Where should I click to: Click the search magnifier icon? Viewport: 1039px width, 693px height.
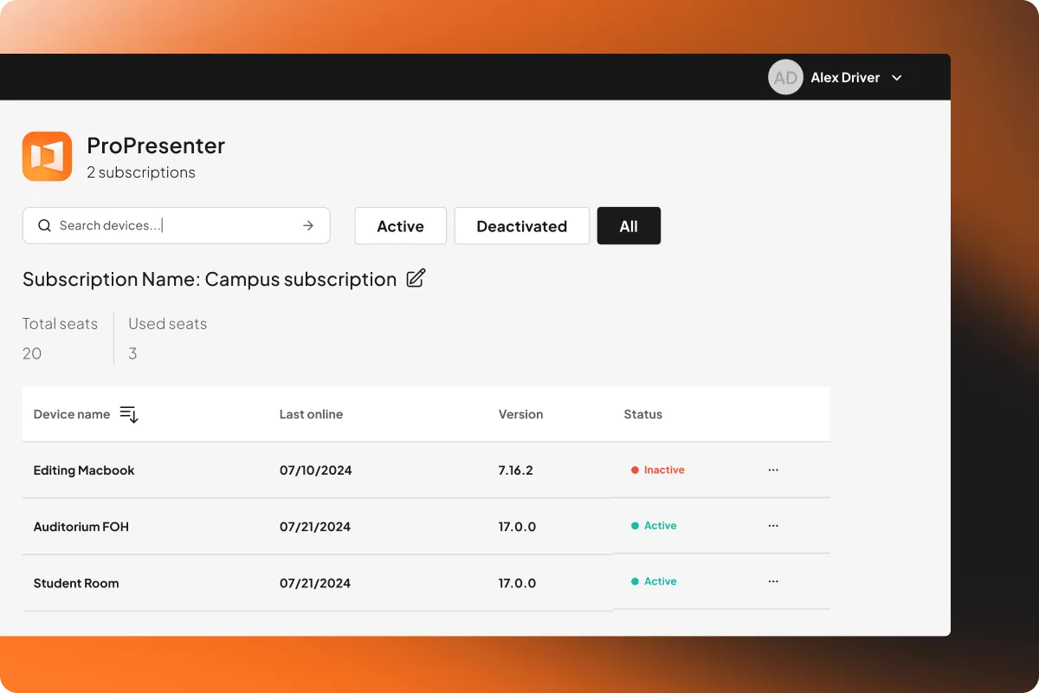coord(44,225)
